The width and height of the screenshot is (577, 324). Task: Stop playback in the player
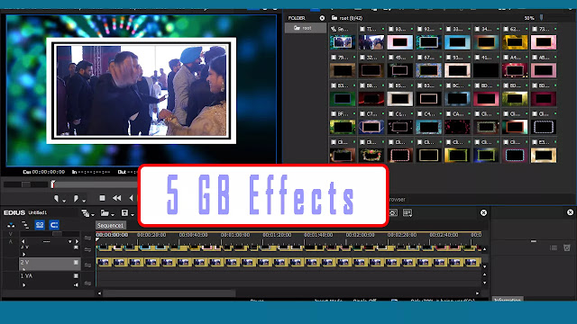click(x=102, y=198)
